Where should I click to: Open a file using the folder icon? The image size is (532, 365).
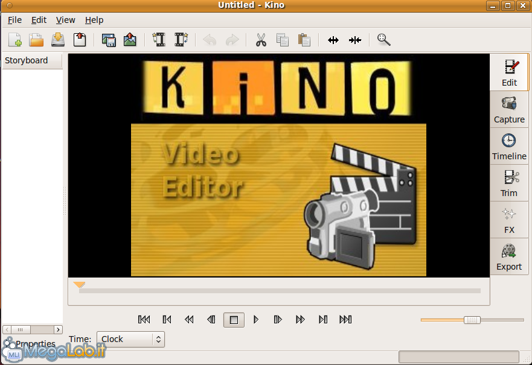point(36,40)
